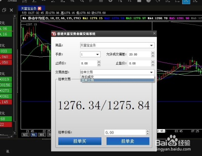Viewport: 202px width, 156px height.
Task: Increase 挂单价格 with up arrow
Action: pos(148,131)
